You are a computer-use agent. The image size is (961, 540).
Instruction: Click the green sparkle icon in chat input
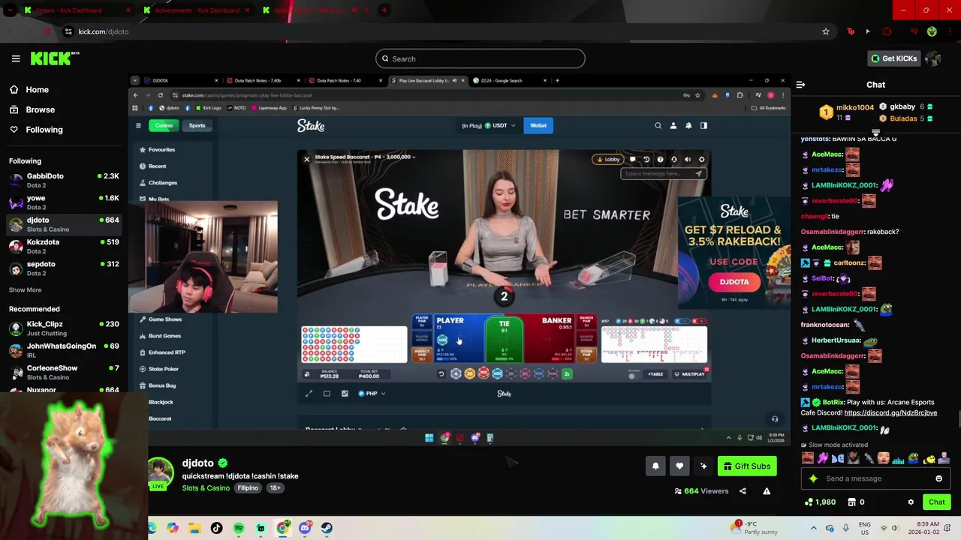pos(813,478)
